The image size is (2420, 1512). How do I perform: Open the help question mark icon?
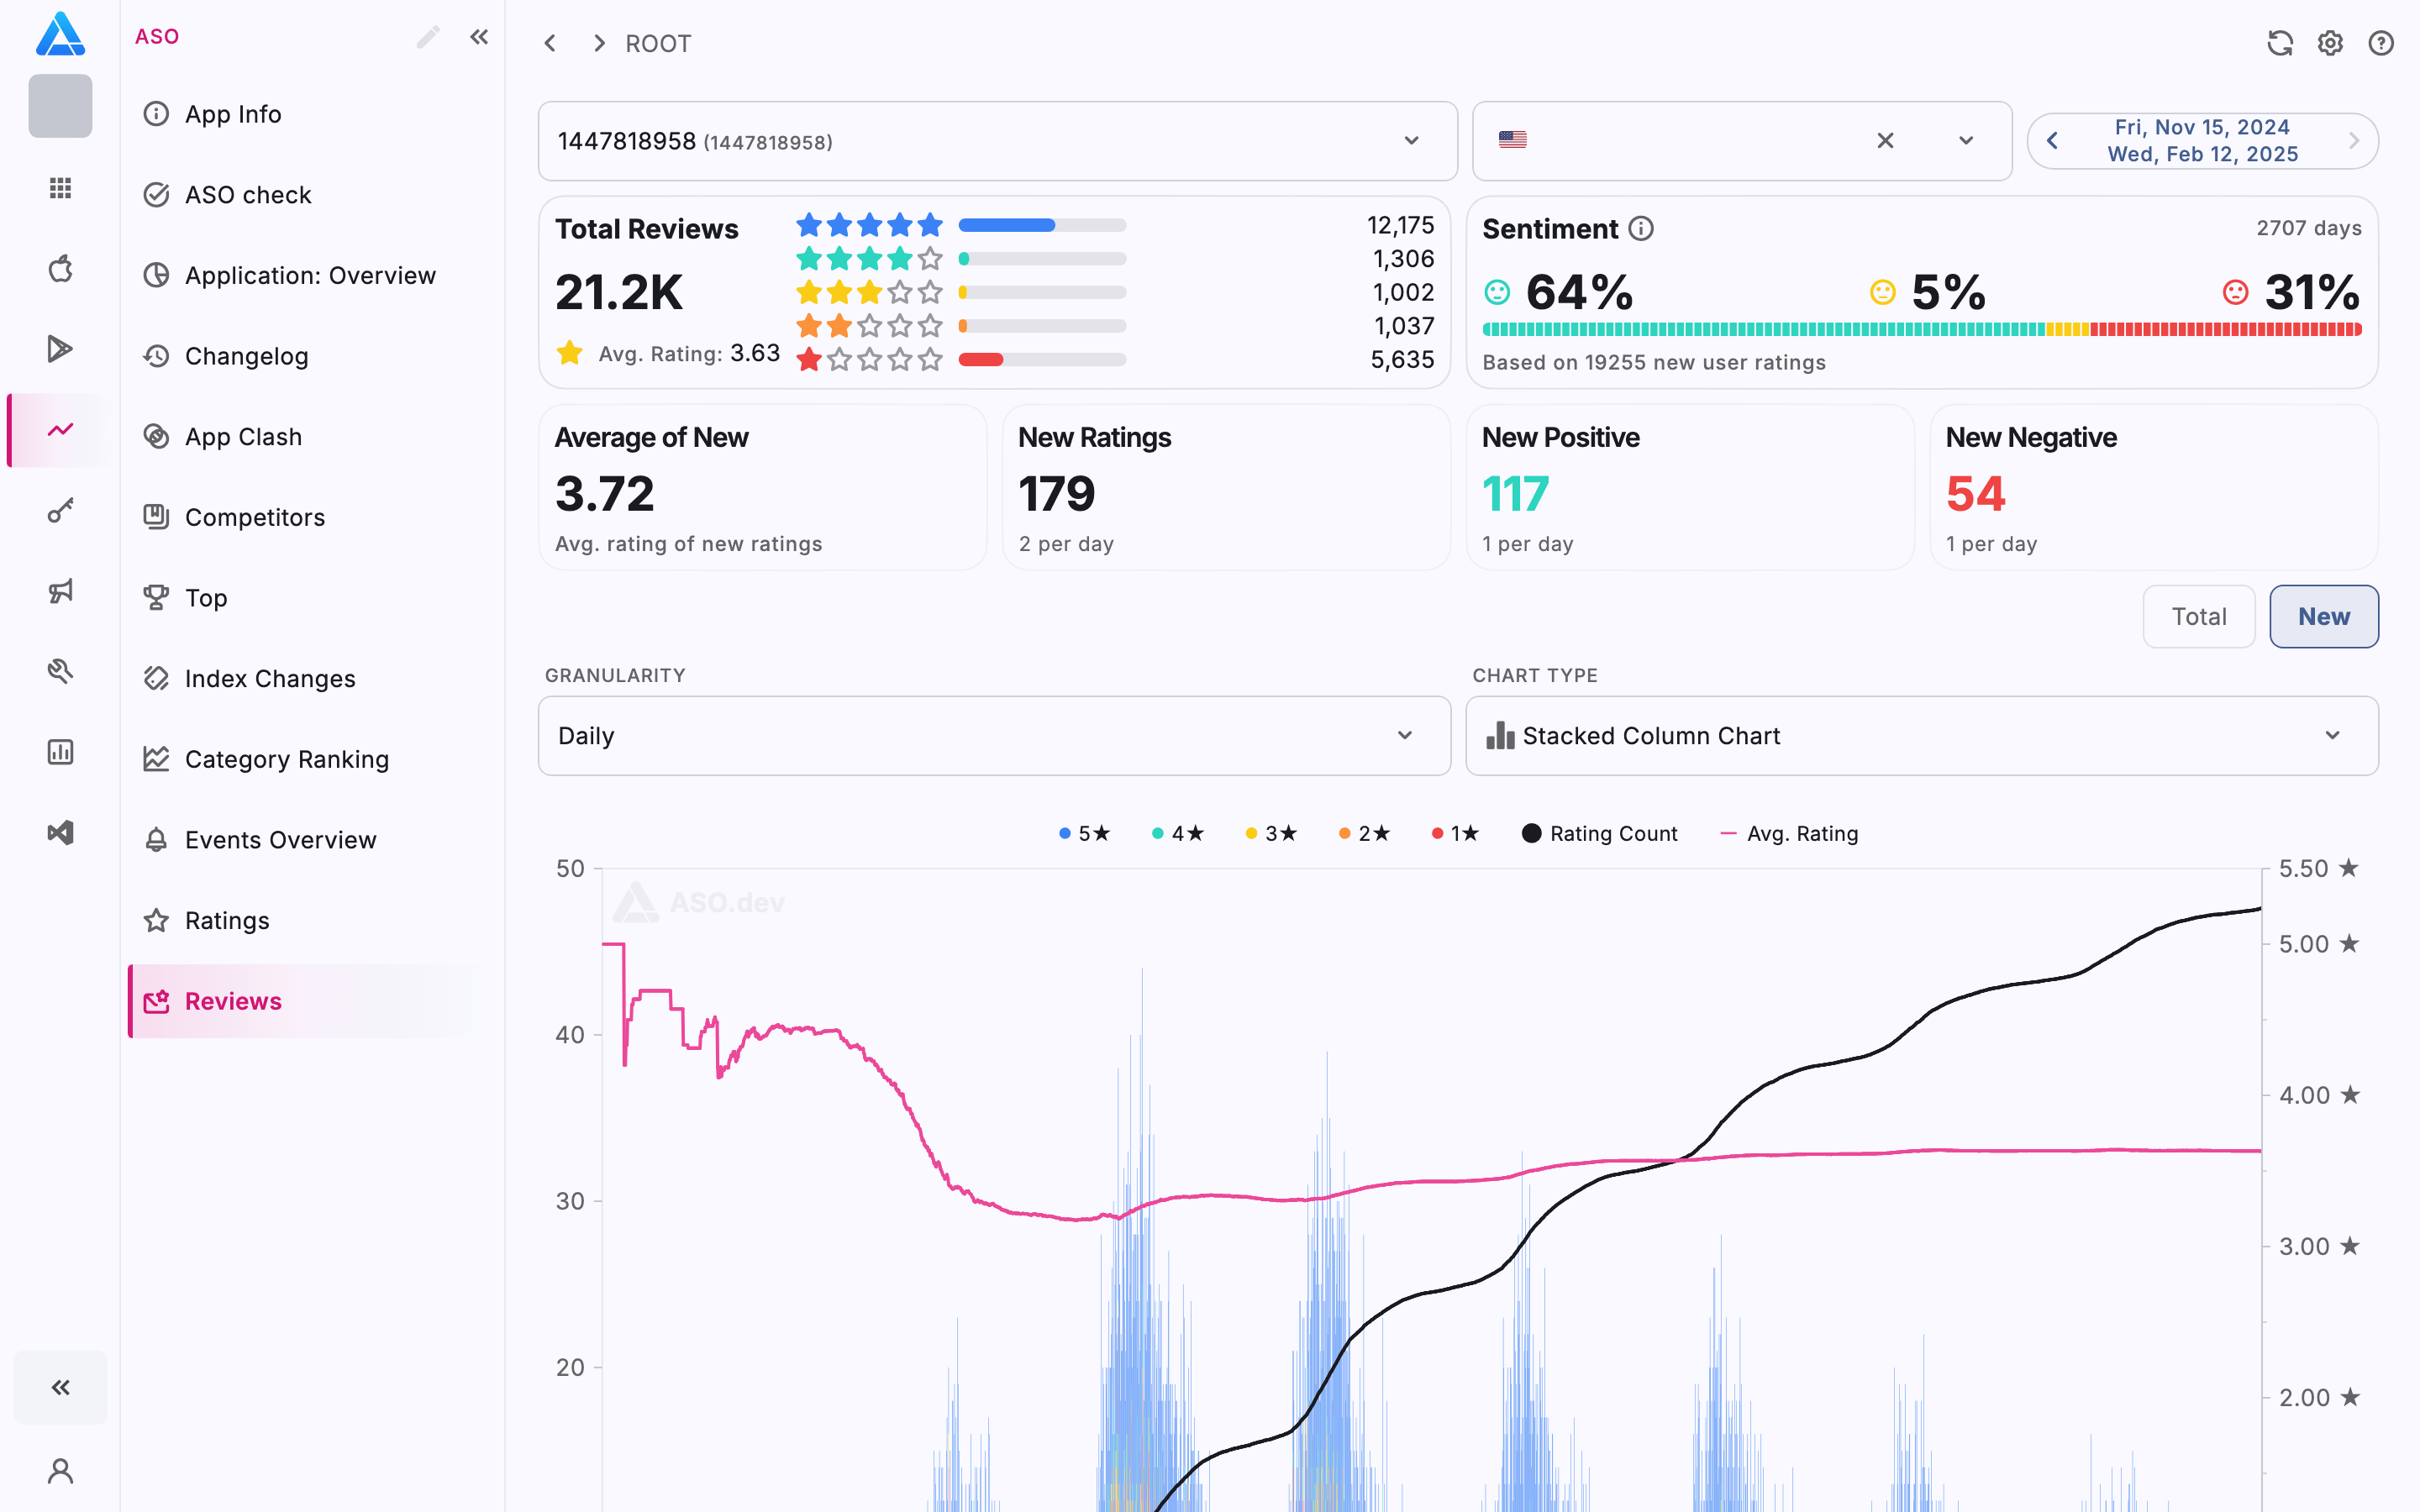pos(2381,43)
